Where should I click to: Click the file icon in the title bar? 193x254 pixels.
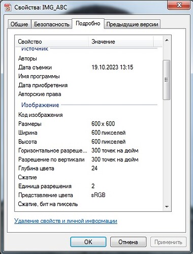8,8
